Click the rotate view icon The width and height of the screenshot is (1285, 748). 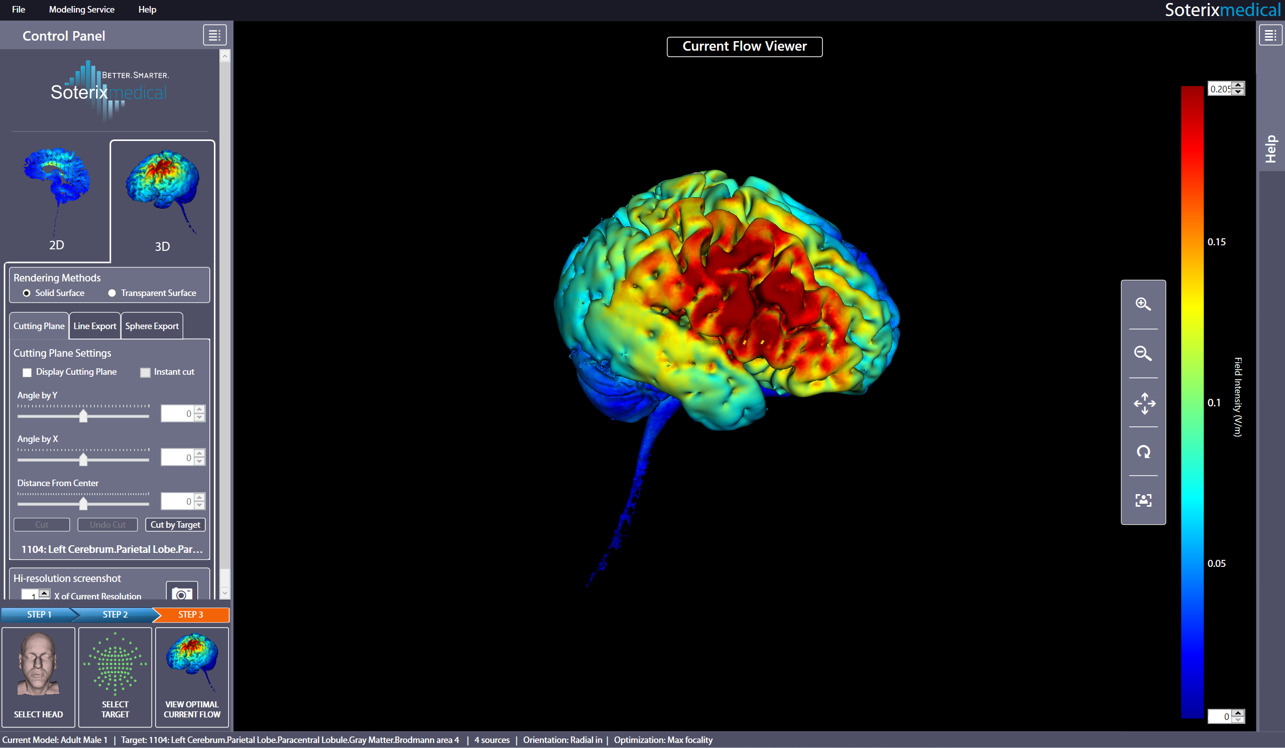click(1143, 452)
